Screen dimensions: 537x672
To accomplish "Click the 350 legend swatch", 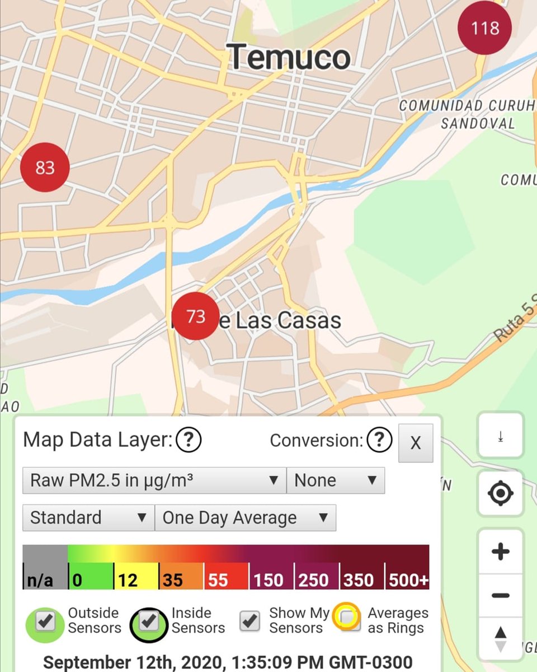I will [362, 576].
